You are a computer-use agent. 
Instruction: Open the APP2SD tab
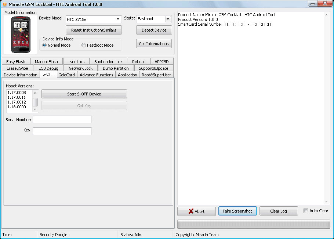coord(161,62)
